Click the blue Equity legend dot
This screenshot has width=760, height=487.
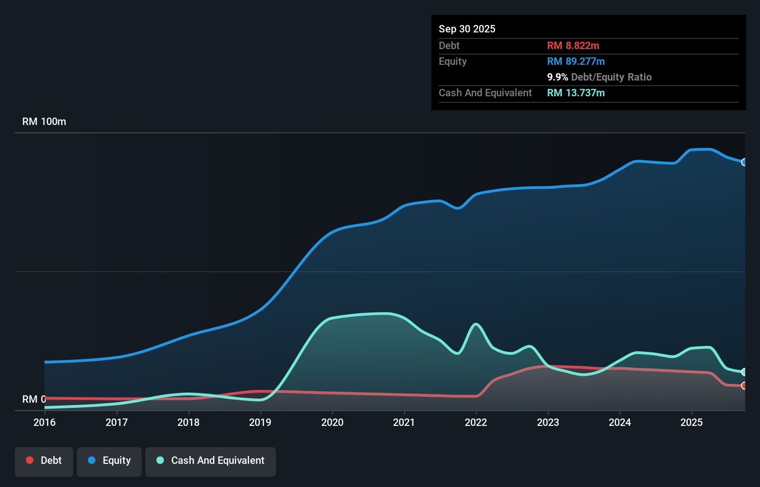tap(92, 460)
